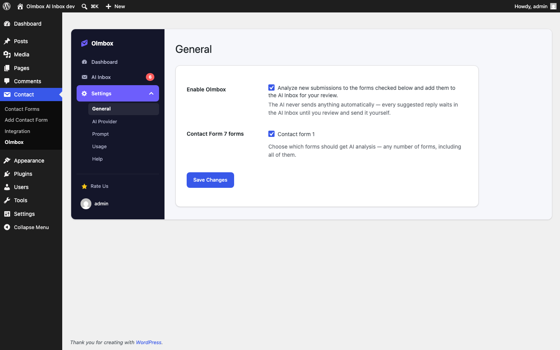Viewport: 560px width, 350px height.
Task: Open the General settings tab
Action: (x=124, y=109)
